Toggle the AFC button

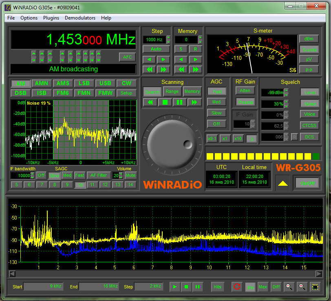(127, 57)
